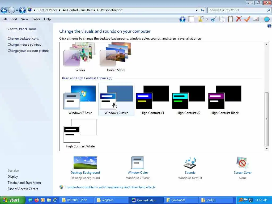Select the High Contrast Black theme
This screenshot has width=272, height=204.
(225, 100)
